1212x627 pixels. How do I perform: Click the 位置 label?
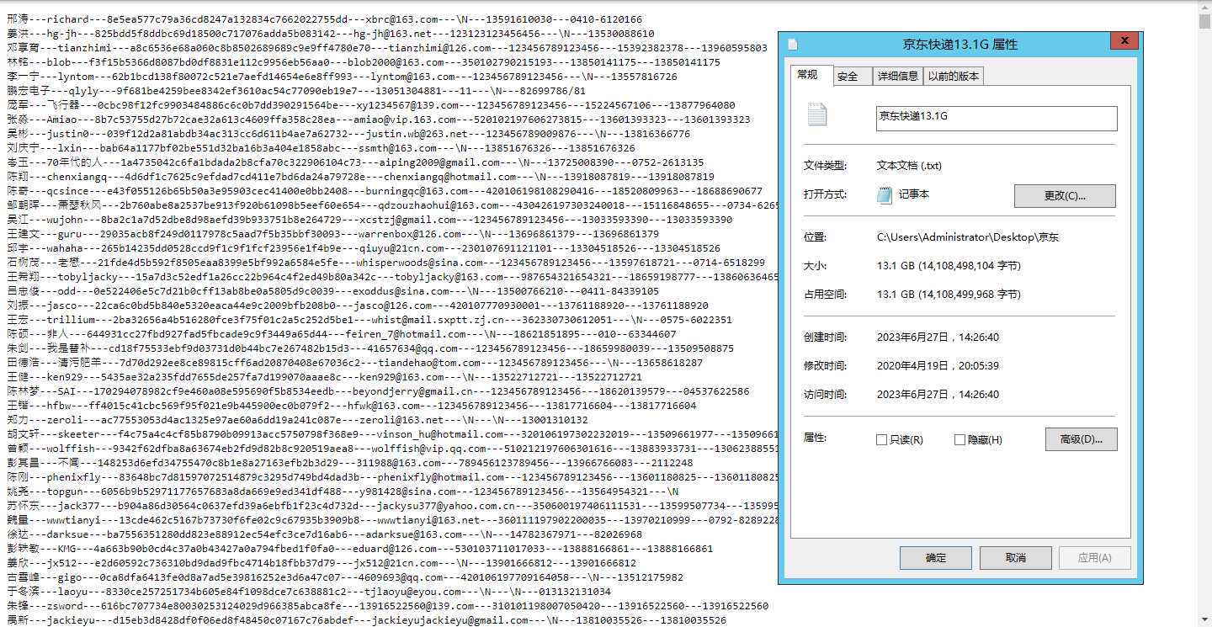coord(815,237)
